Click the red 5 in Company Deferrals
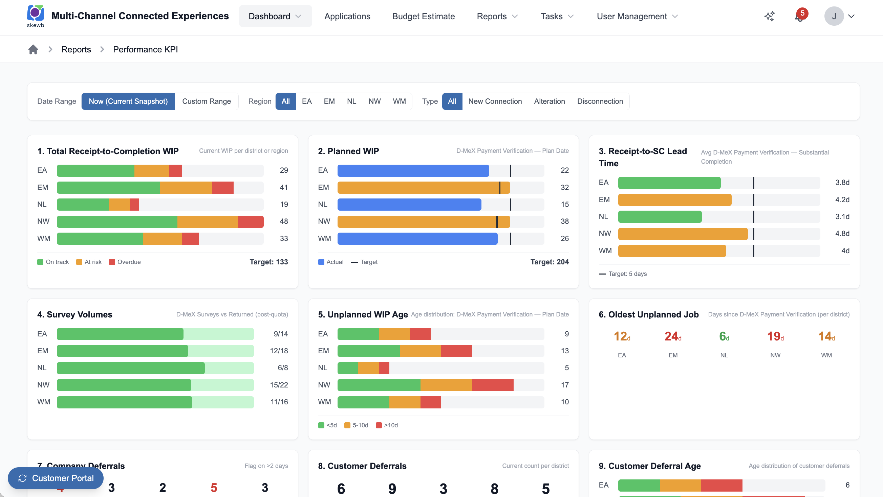Screen dimensions: 883x497 point(214,488)
